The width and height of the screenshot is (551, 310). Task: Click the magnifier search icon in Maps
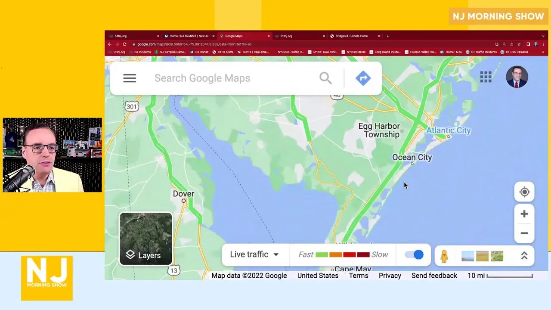pos(325,78)
